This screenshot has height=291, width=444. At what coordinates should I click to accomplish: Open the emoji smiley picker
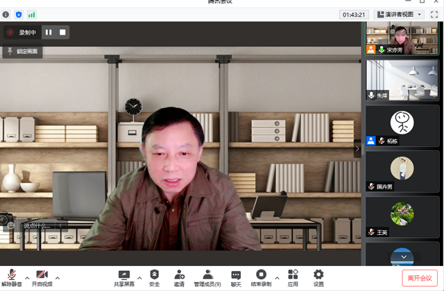(x=11, y=225)
